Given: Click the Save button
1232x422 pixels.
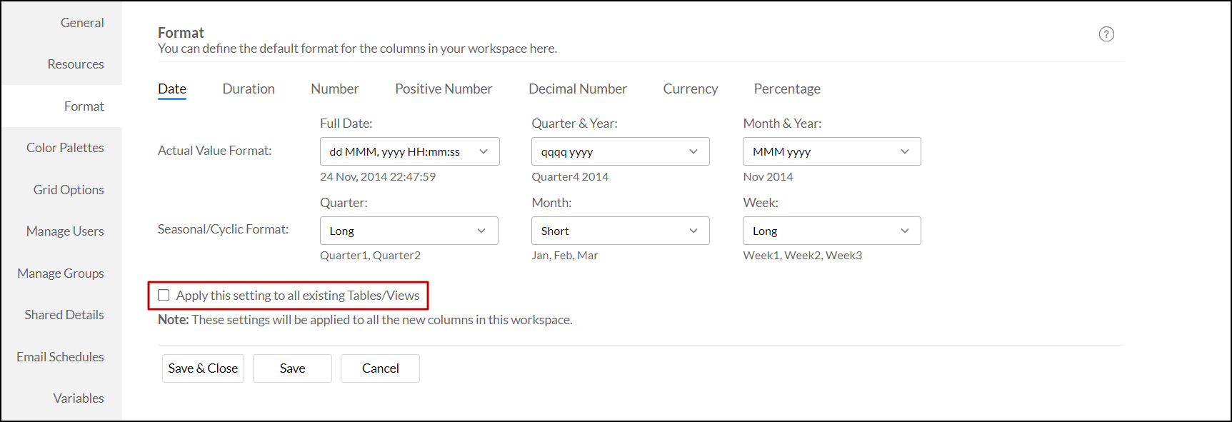Looking at the screenshot, I should (292, 368).
